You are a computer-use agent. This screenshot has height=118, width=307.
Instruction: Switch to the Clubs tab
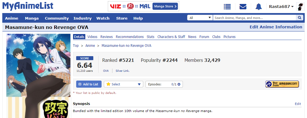pos(216,37)
